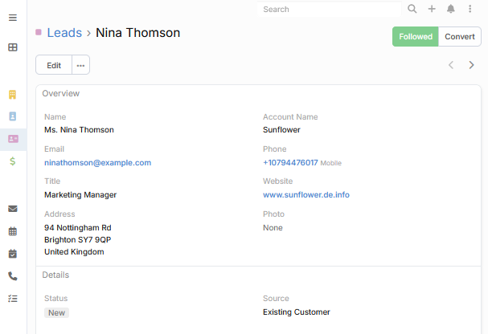
Task: Open the hamburger navigation menu
Action: click(x=13, y=18)
